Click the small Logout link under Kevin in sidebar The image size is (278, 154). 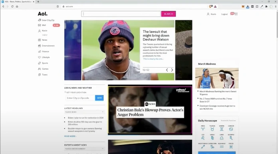click(x=45, y=35)
